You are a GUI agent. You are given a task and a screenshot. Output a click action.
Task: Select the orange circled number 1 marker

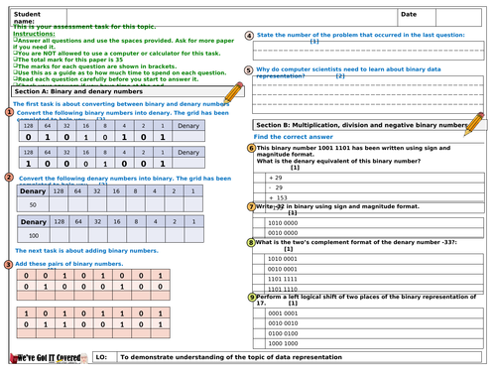tap(9, 112)
